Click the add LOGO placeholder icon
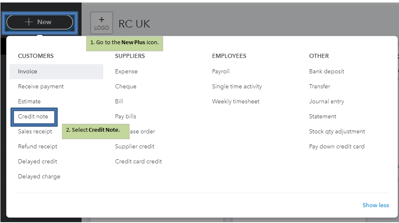 (x=102, y=23)
